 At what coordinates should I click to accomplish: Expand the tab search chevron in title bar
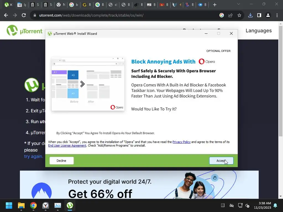pos(239,4)
